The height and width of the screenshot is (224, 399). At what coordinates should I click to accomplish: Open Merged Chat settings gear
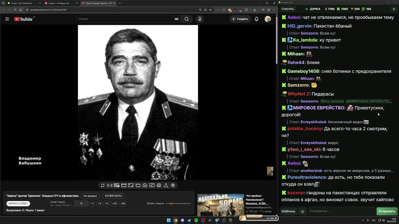[x=394, y=9]
